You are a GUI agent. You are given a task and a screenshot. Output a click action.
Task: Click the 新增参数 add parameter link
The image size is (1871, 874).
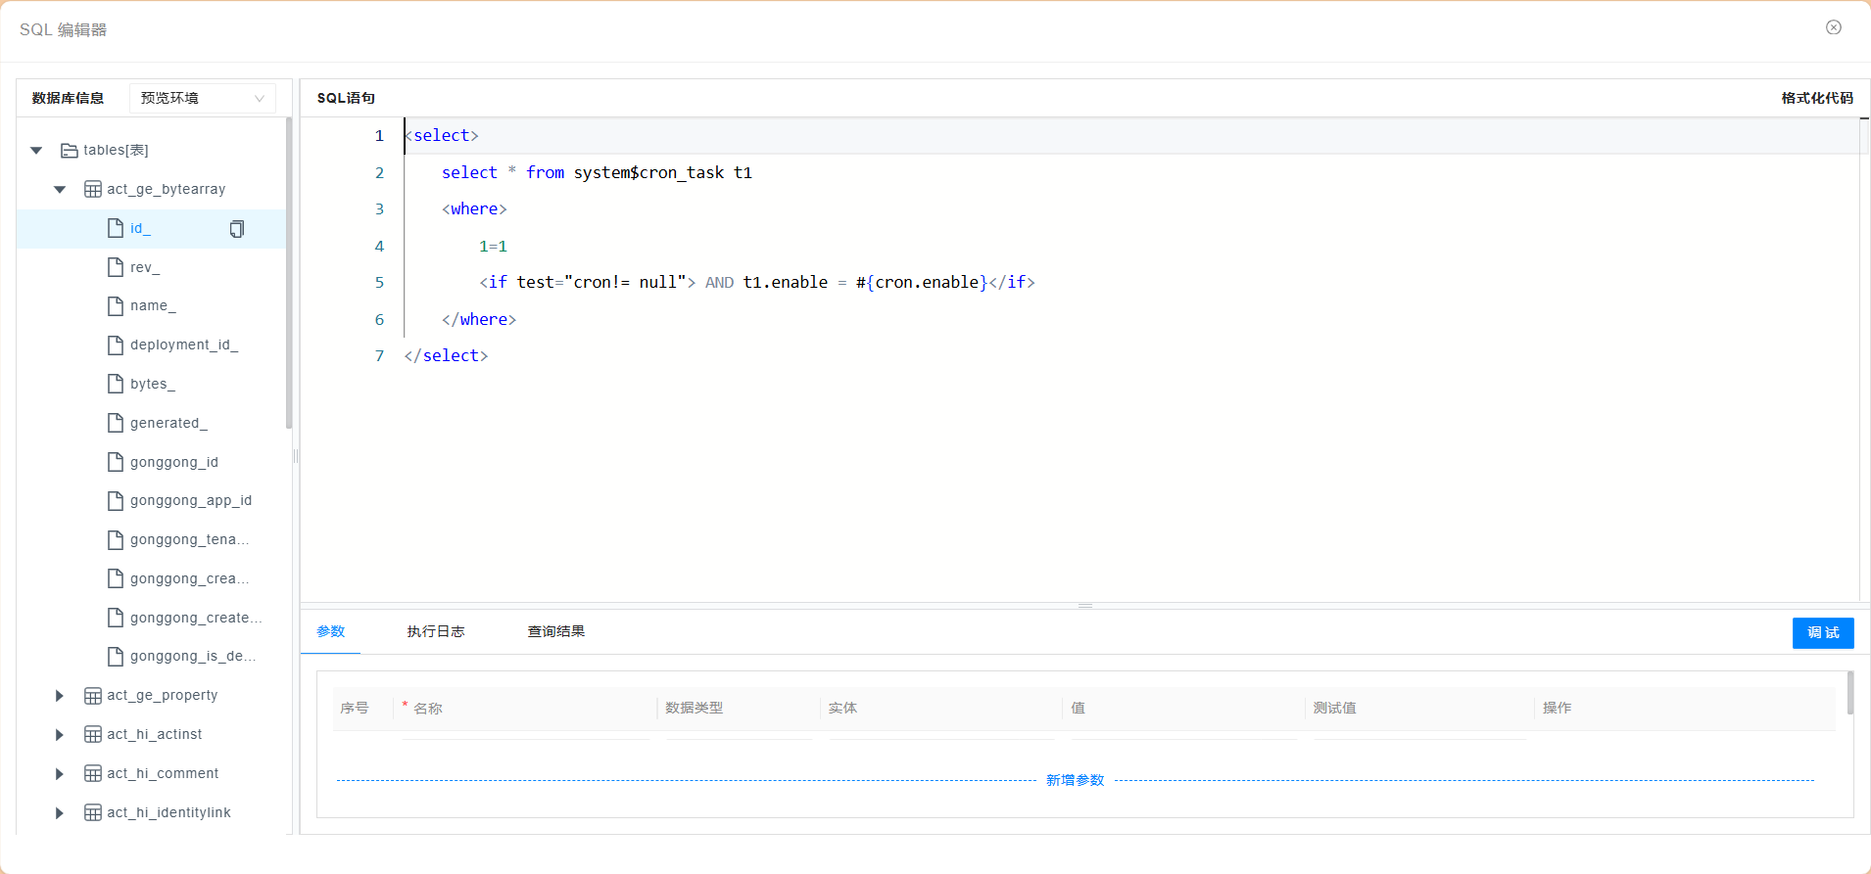(x=1075, y=780)
